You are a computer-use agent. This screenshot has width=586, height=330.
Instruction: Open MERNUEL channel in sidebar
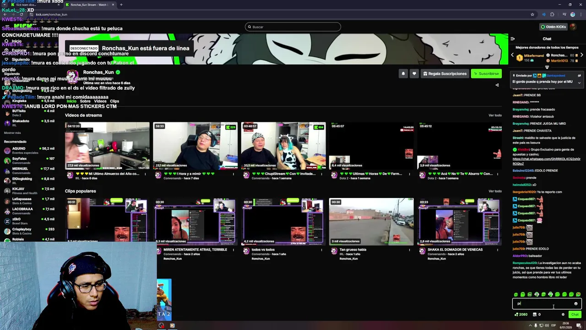(x=29, y=170)
